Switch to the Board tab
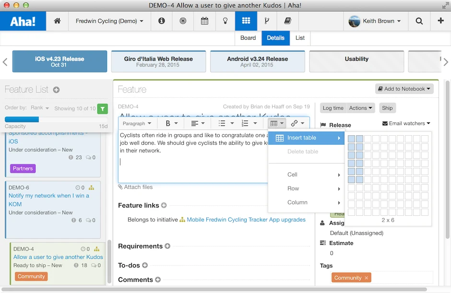This screenshot has height=293, width=451. point(248,38)
